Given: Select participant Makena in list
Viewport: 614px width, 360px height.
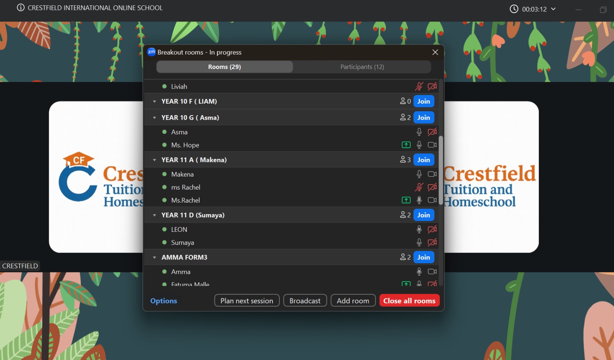Looking at the screenshot, I should pos(292,174).
